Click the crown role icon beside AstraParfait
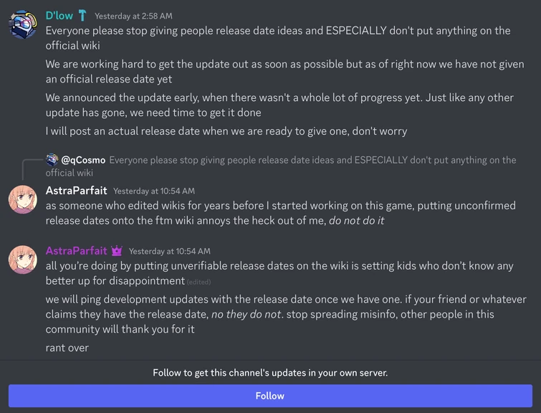 point(117,251)
